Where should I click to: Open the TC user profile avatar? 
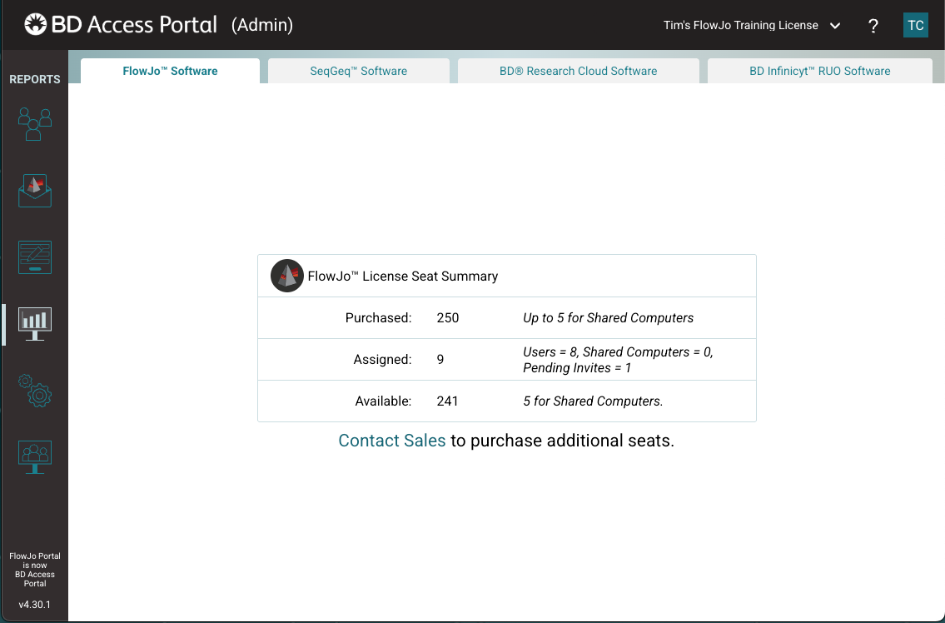pyautogui.click(x=915, y=25)
